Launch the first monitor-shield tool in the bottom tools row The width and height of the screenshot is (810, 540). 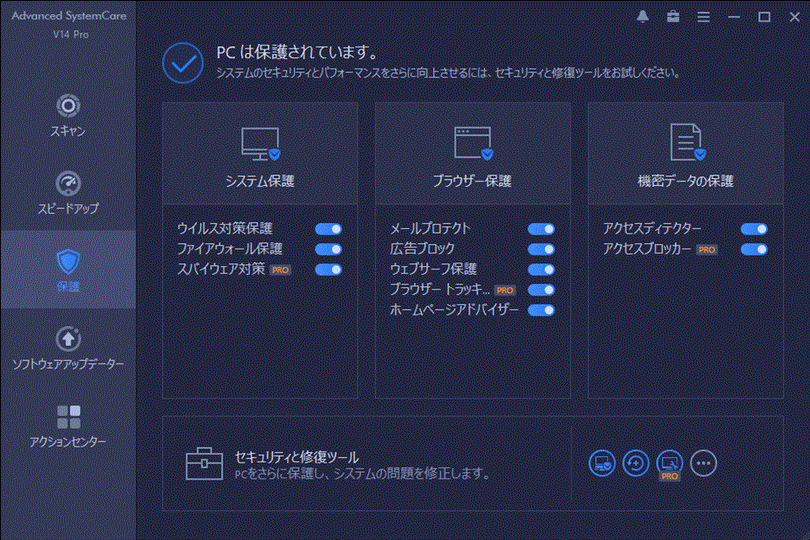tap(602, 463)
